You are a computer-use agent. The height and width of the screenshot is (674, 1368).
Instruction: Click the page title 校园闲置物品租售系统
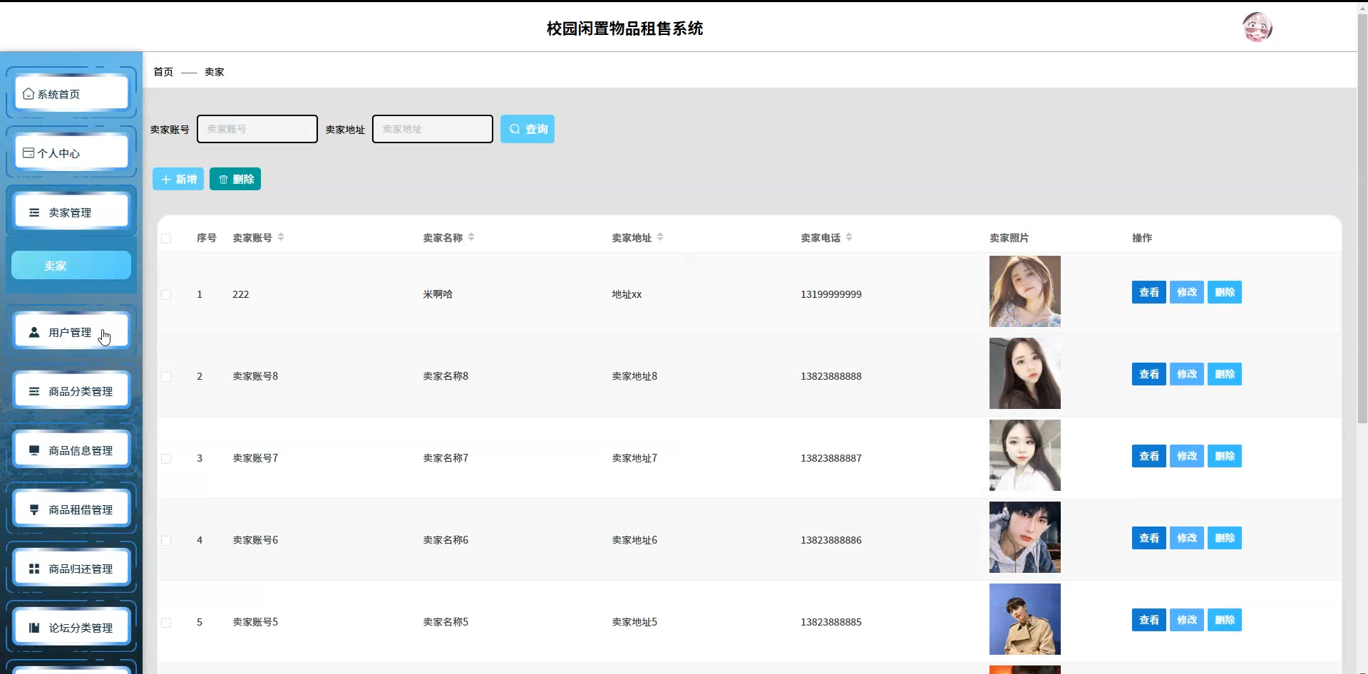624,28
